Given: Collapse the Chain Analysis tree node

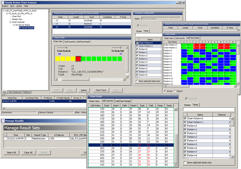Looking at the screenshot, I should 10,22.
